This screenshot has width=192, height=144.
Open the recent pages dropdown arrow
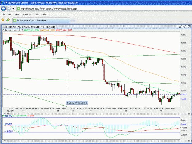click(13, 9)
